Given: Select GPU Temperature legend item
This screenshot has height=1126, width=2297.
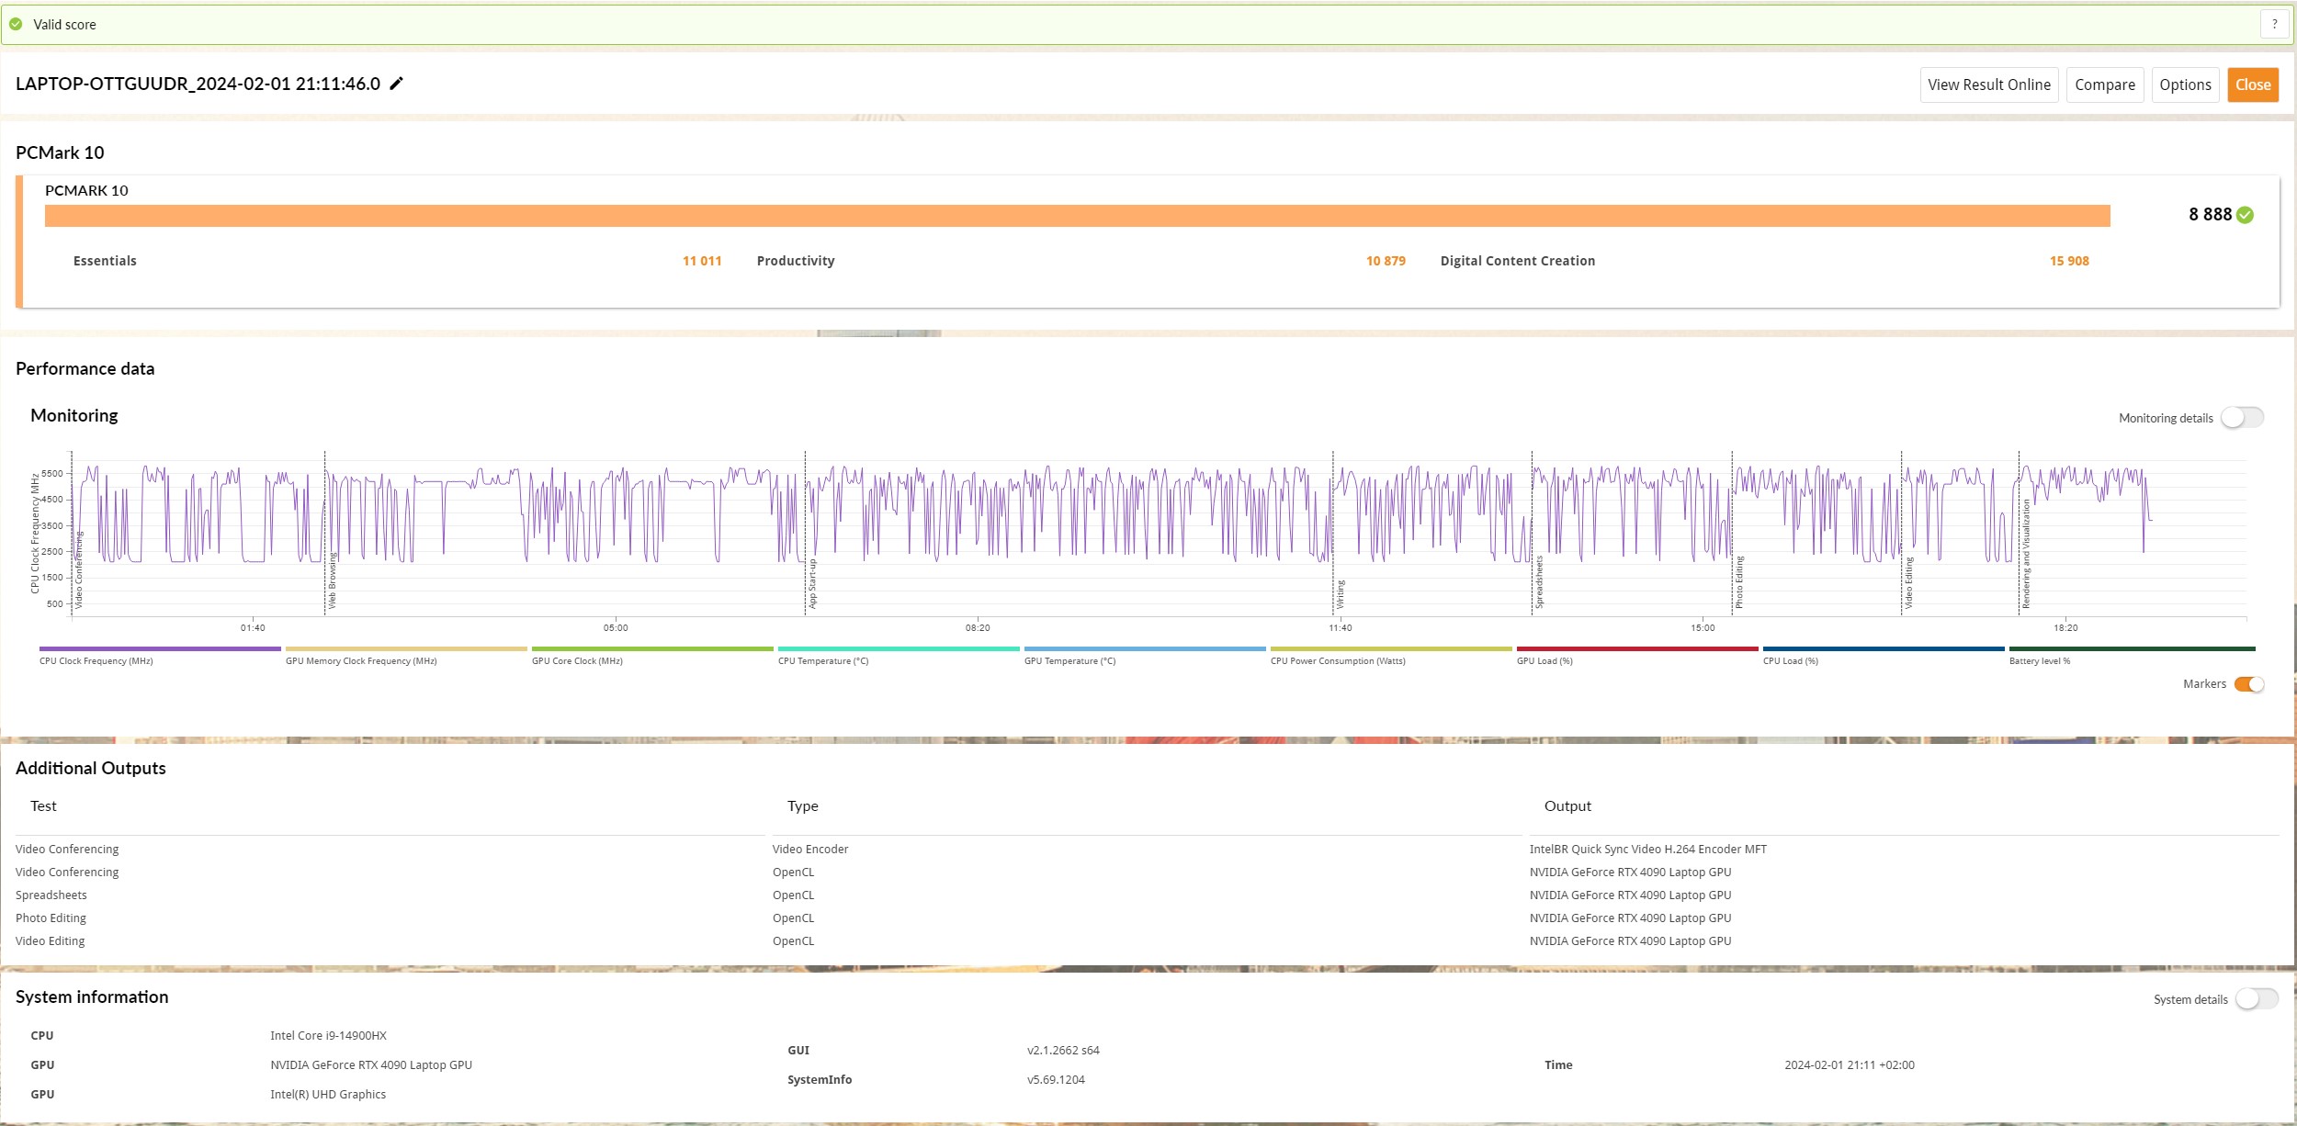Looking at the screenshot, I should click(1069, 660).
